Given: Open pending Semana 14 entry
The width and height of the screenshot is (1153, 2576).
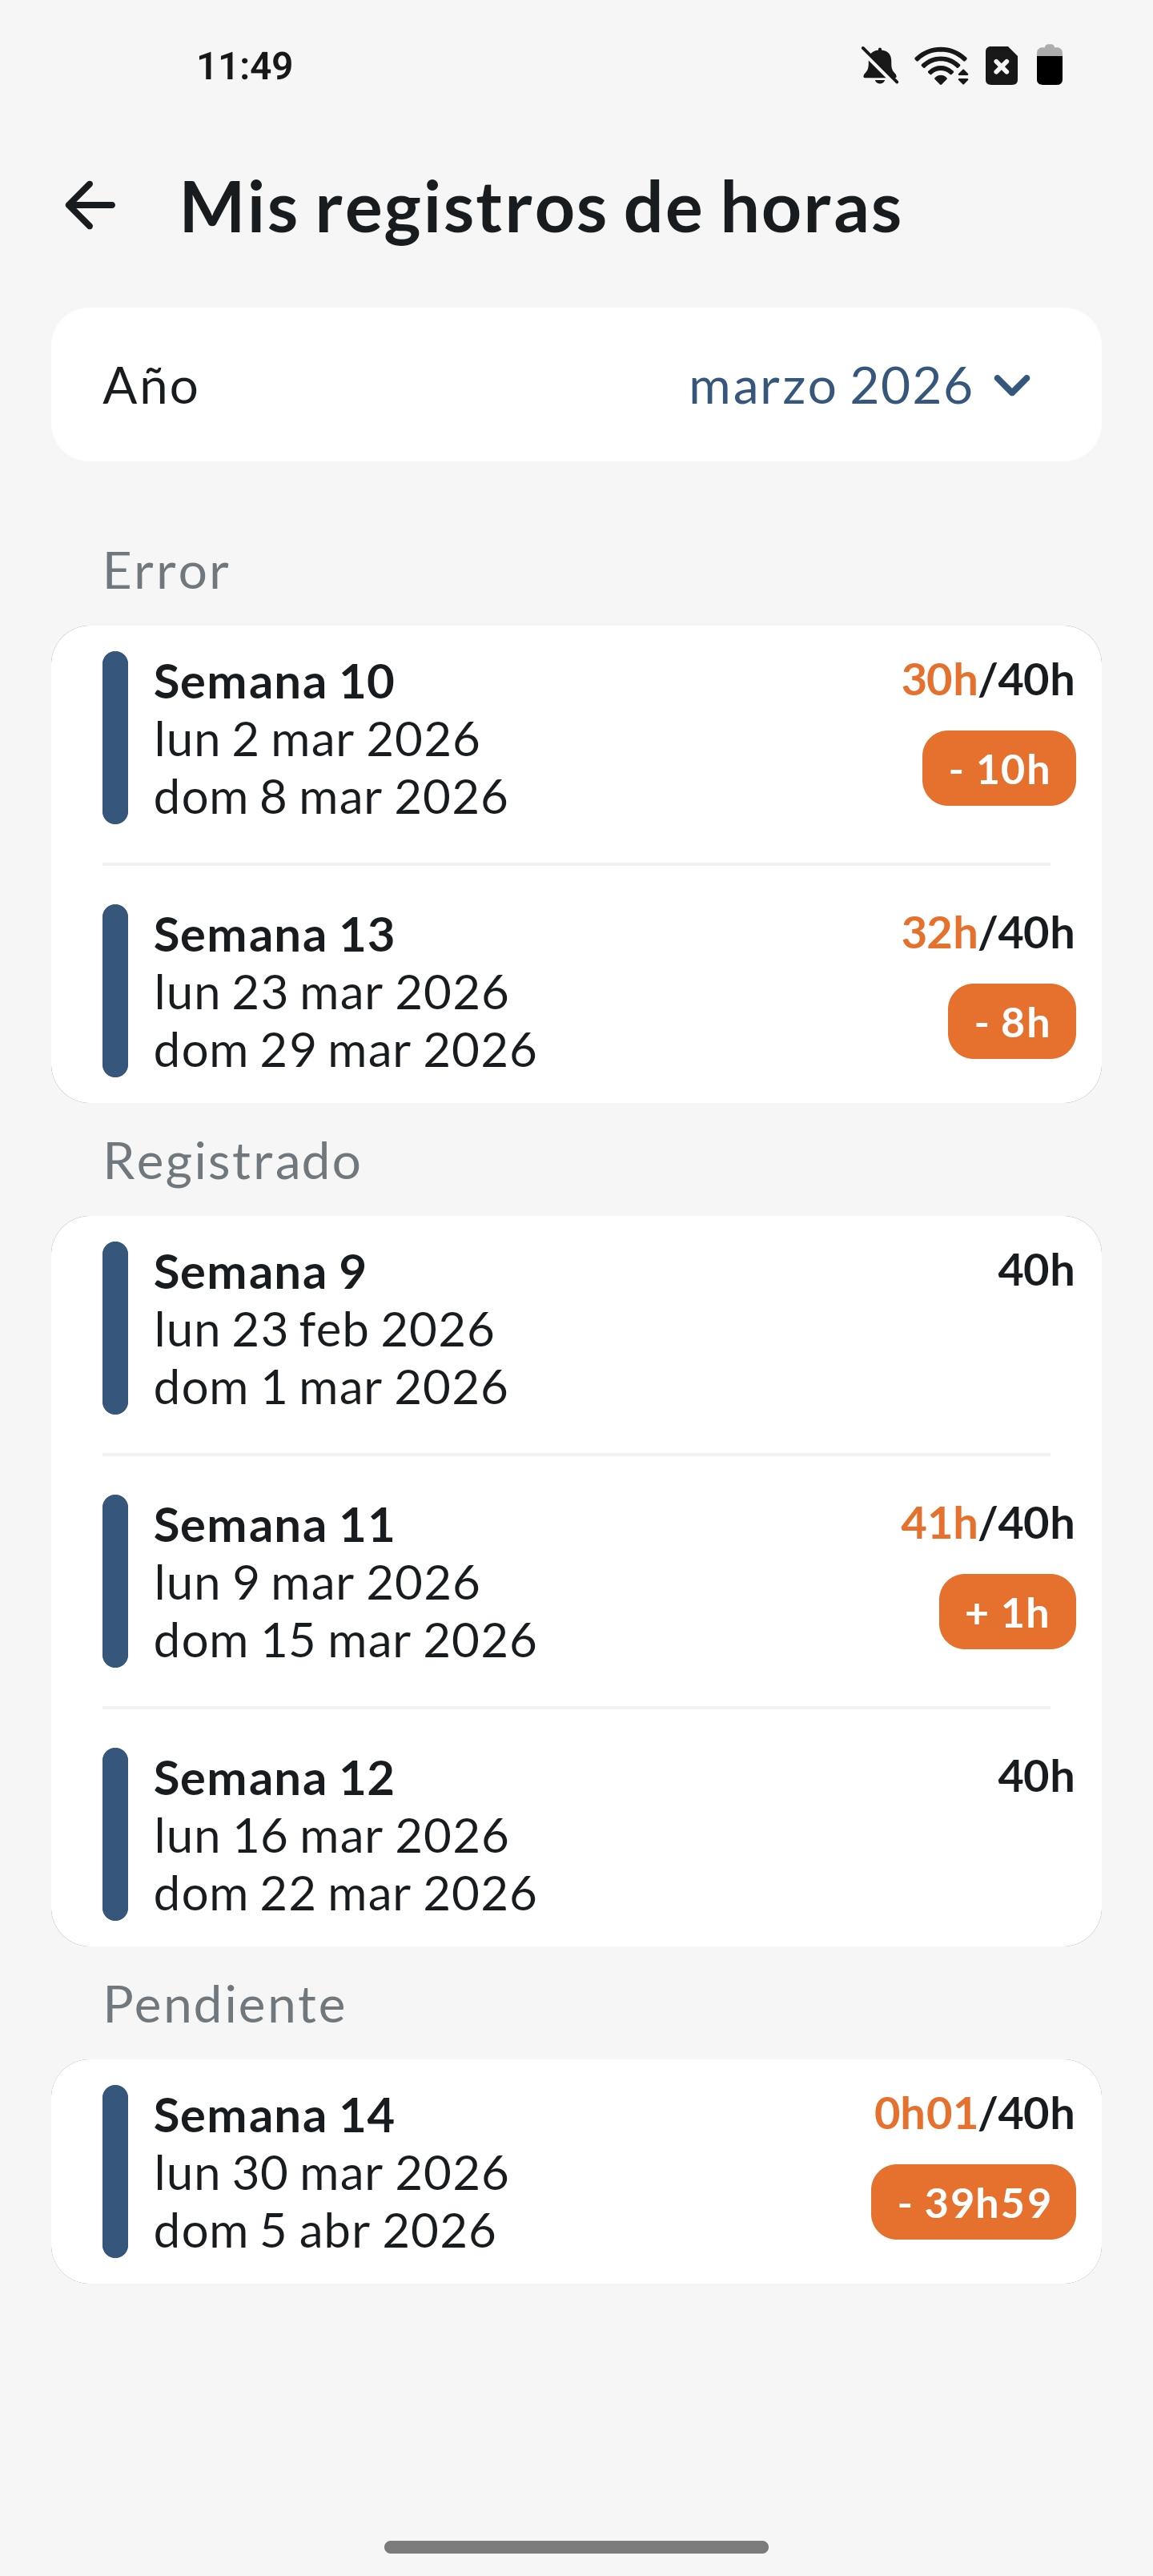Looking at the screenshot, I should 330,2172.
